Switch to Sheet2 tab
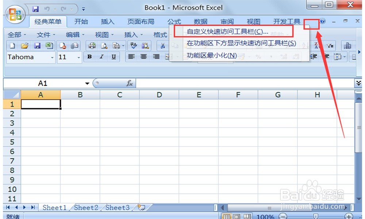 86,208
